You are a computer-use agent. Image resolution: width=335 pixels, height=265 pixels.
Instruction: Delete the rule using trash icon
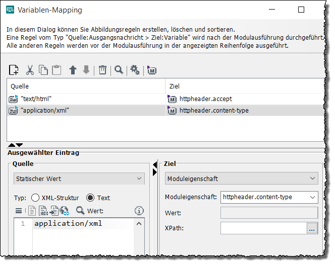(102, 70)
